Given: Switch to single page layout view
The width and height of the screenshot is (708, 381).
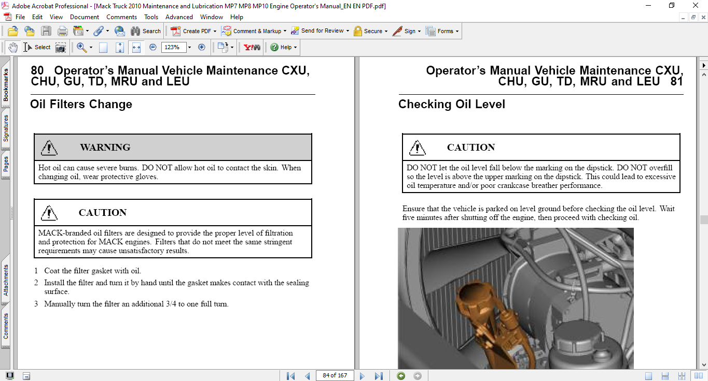Looking at the screenshot, I should [649, 376].
